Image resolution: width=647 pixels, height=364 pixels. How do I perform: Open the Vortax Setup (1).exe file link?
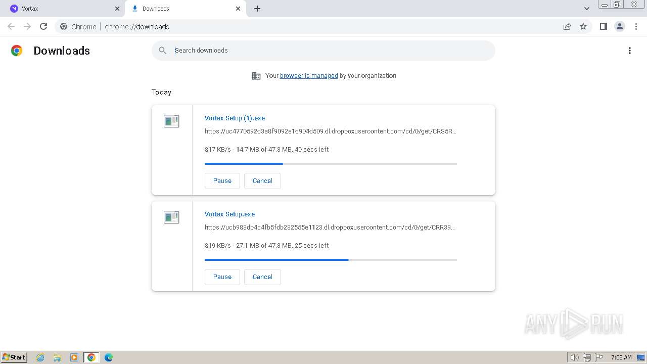pyautogui.click(x=235, y=118)
